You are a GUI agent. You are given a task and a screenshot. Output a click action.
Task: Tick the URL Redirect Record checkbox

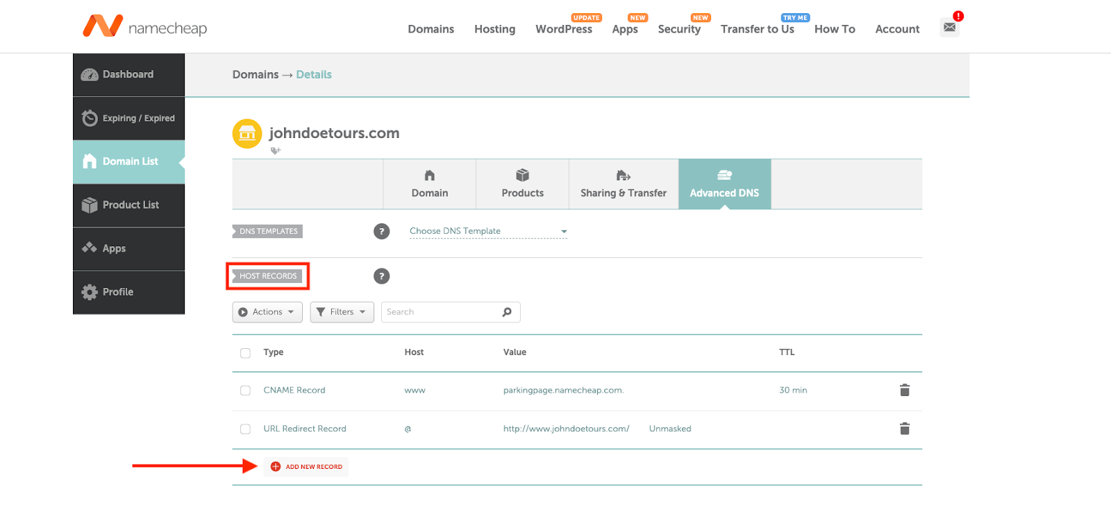(x=245, y=429)
